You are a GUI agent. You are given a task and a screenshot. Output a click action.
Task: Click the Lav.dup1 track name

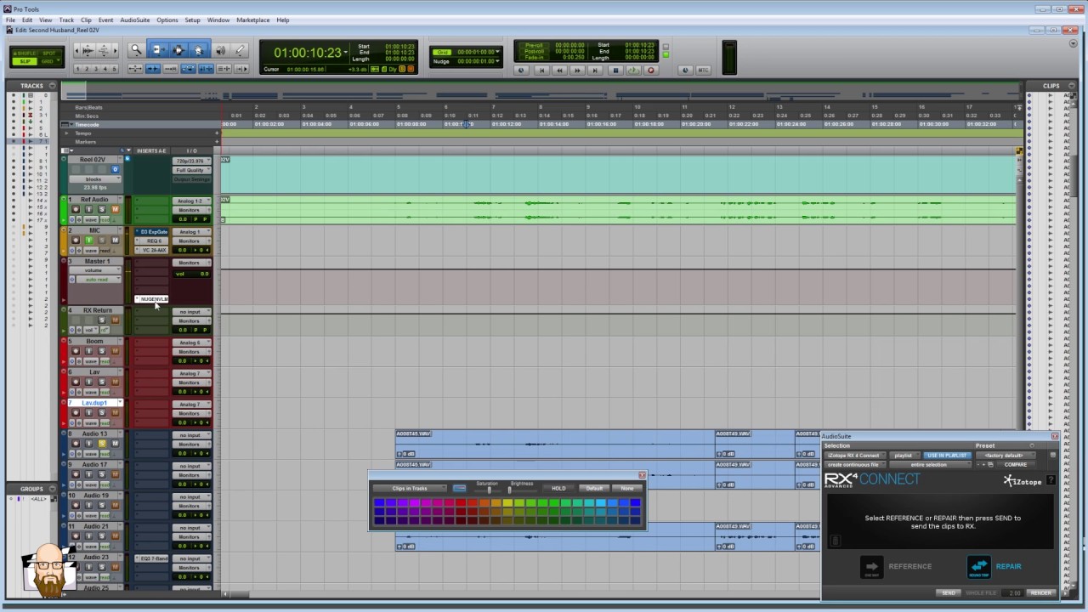click(x=94, y=403)
